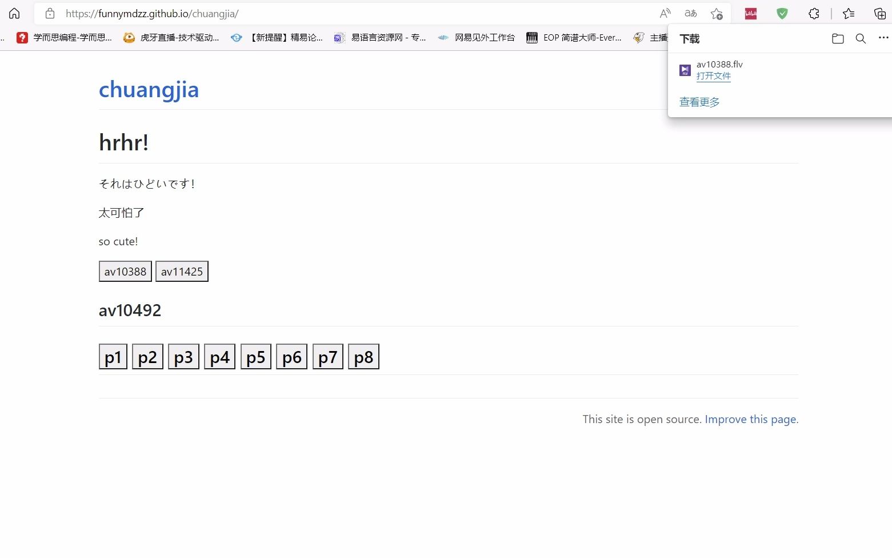The image size is (892, 558).
Task: Click the p8 button
Action: [363, 357]
